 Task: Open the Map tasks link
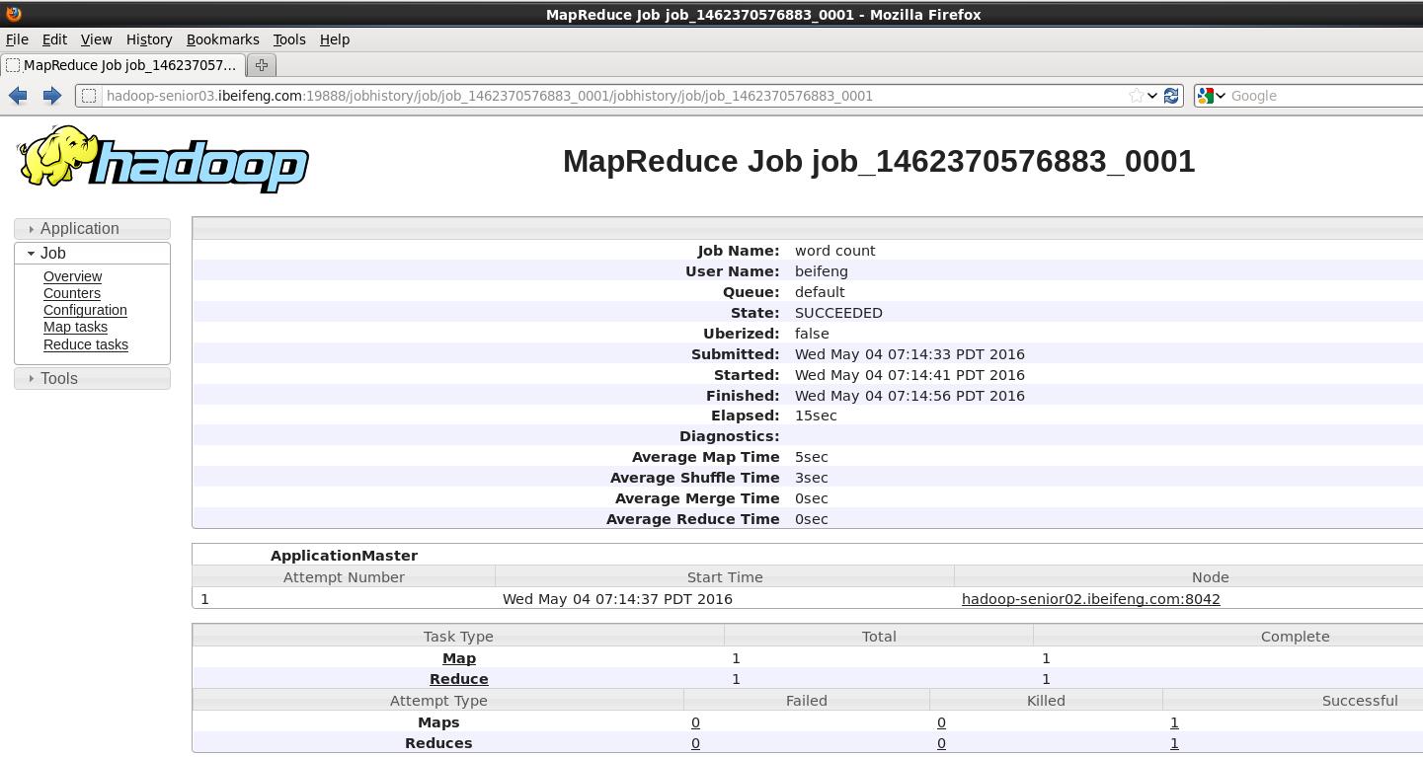(75, 327)
